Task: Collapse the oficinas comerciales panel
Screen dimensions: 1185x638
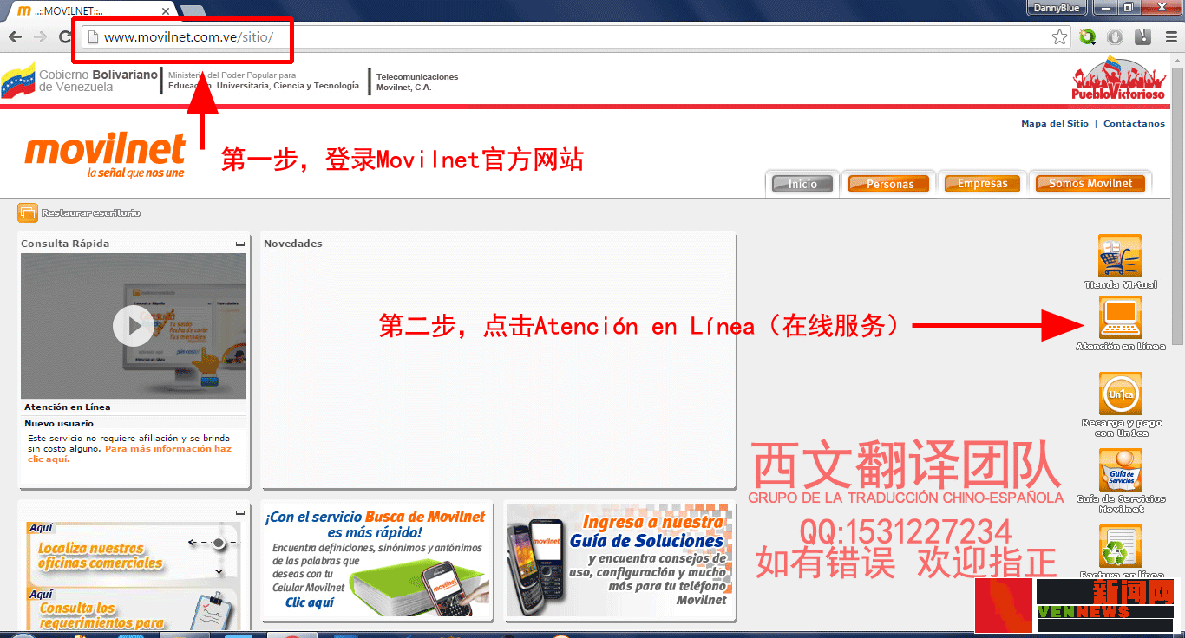Action: (x=240, y=512)
